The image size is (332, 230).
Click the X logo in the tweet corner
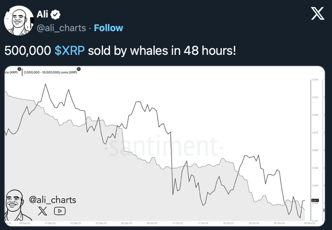coord(317,13)
